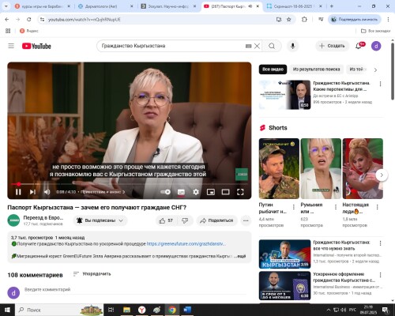
Task: Select the Все видео filter chip
Action: point(273,70)
